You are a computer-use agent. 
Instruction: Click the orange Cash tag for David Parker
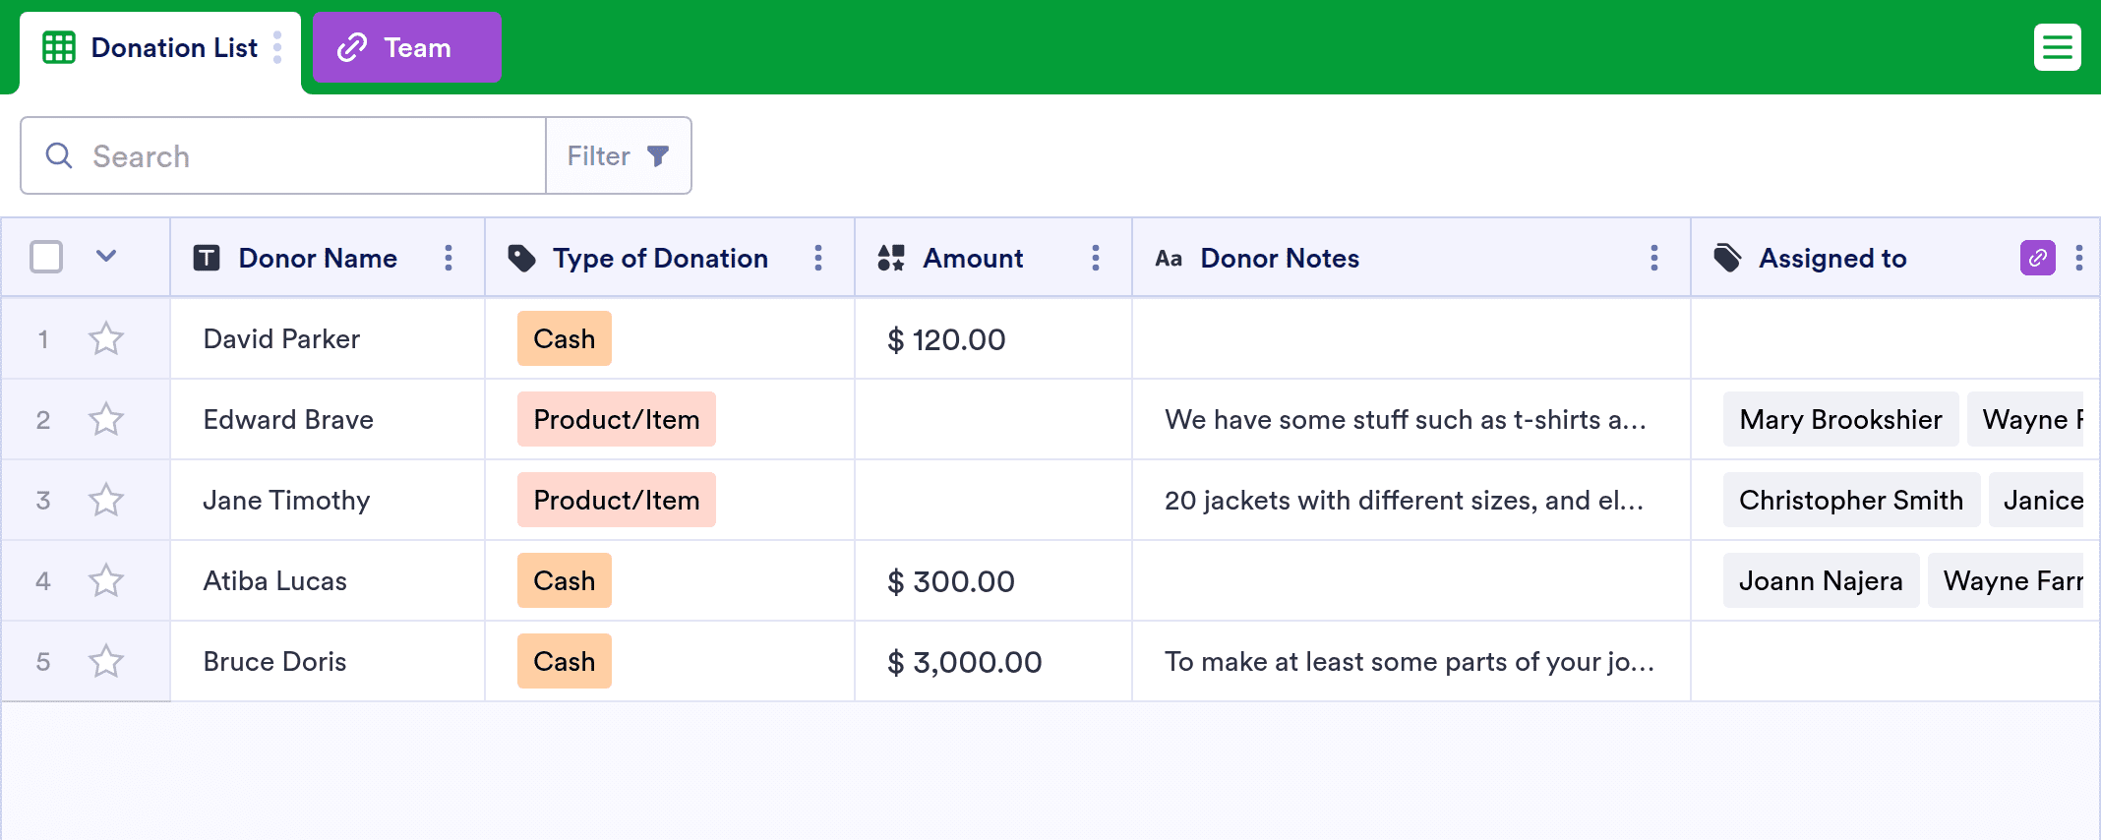pyautogui.click(x=565, y=338)
